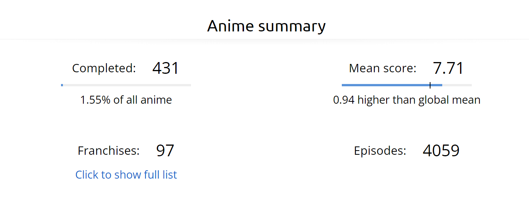529x224 pixels.
Task: Click the 'Episodes:' label
Action: coord(380,151)
